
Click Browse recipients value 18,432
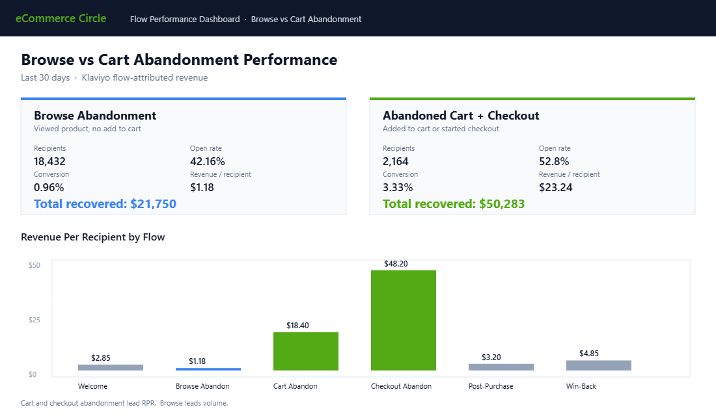click(49, 161)
